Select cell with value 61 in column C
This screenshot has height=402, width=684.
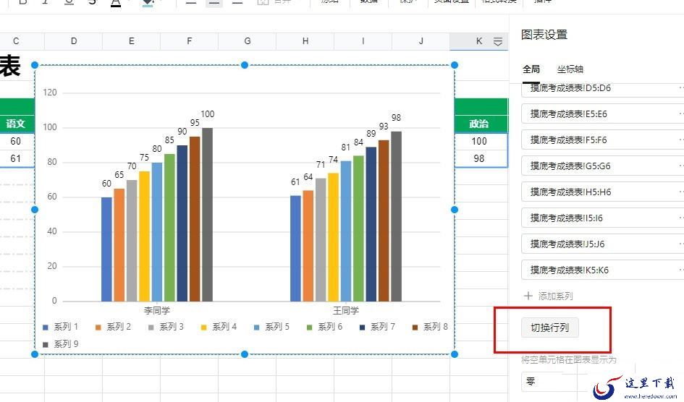[x=16, y=158]
